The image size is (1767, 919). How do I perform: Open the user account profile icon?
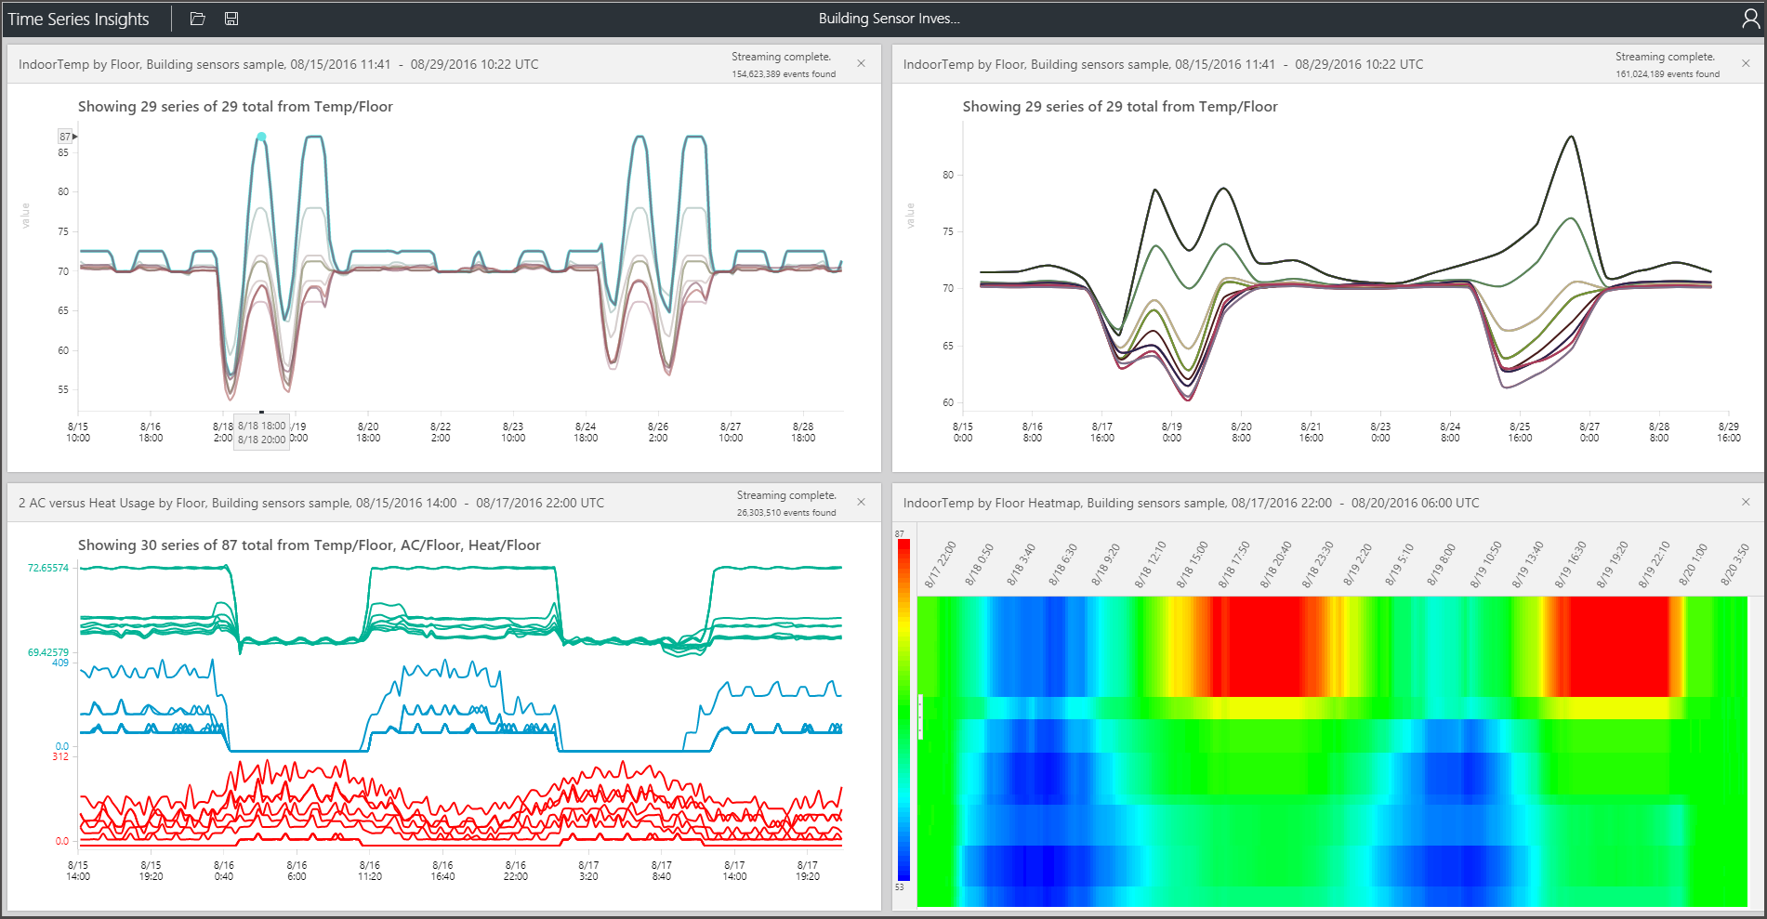tap(1750, 19)
